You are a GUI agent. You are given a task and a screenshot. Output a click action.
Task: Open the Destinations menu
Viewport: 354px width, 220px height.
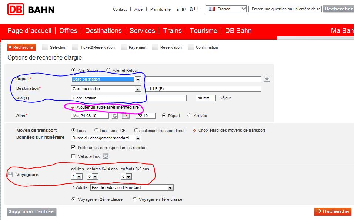pos(103,31)
